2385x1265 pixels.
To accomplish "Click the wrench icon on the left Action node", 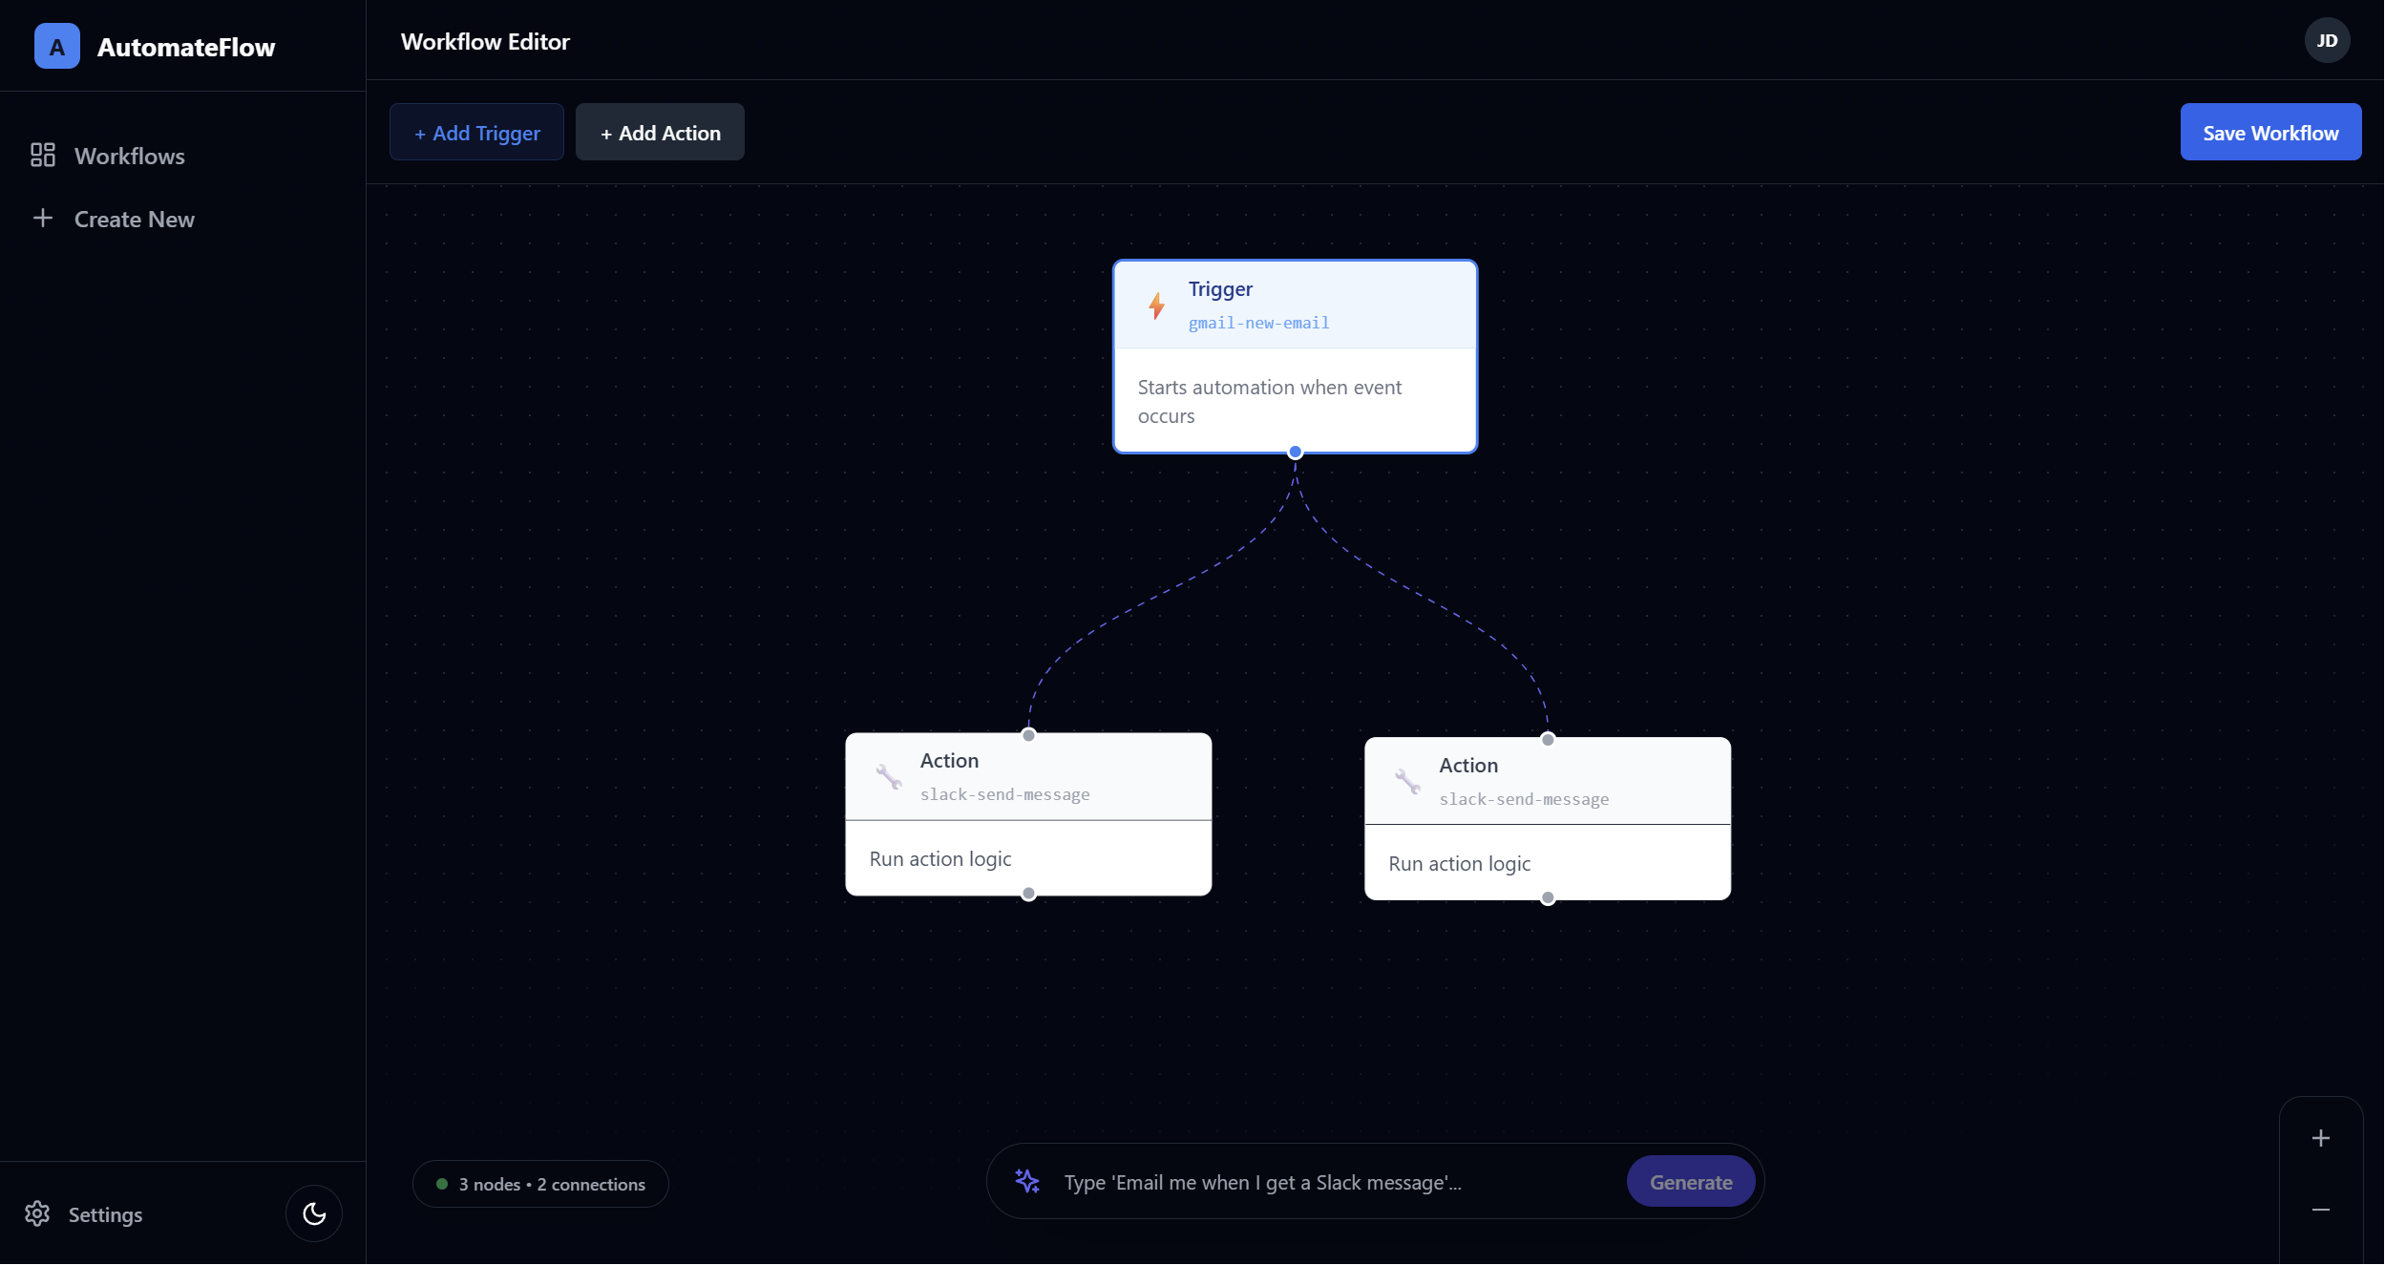I will click(890, 776).
